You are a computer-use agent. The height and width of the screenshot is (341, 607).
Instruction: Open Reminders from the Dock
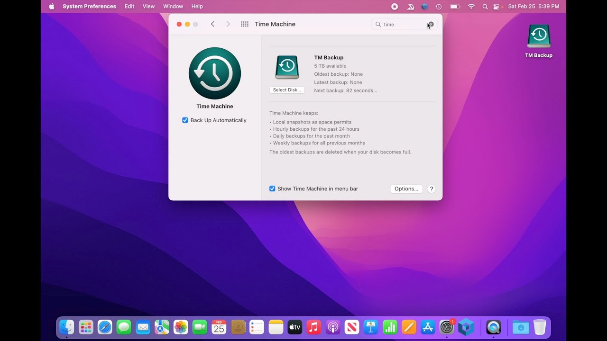[x=257, y=327]
